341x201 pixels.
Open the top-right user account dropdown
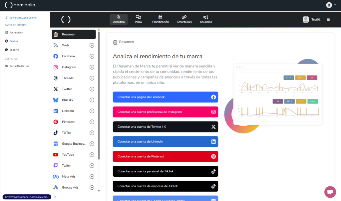click(x=331, y=5)
